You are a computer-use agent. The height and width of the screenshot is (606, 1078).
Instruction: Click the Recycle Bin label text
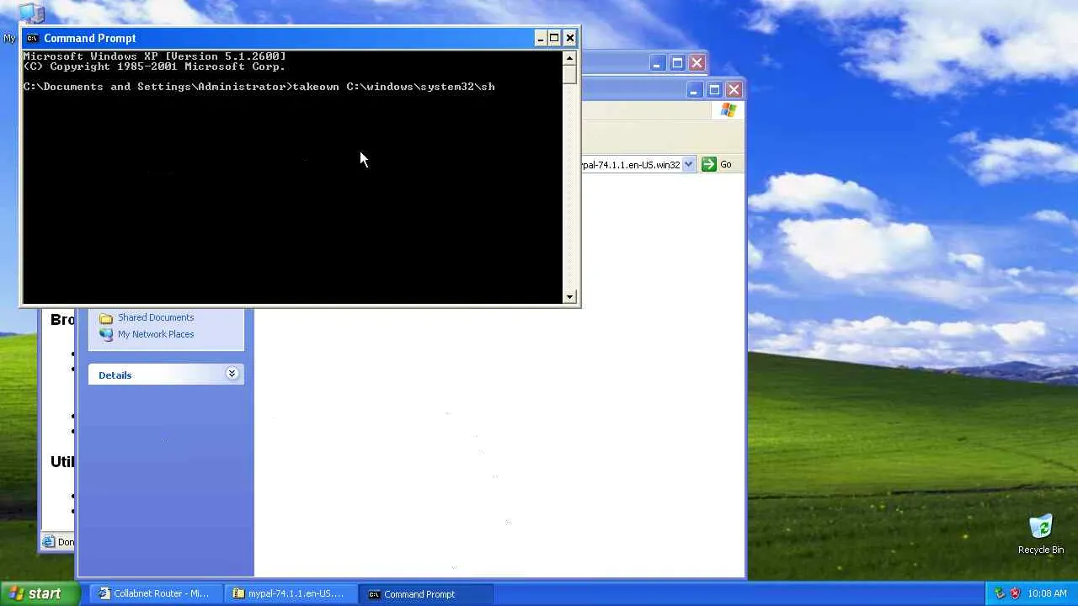pos(1041,550)
